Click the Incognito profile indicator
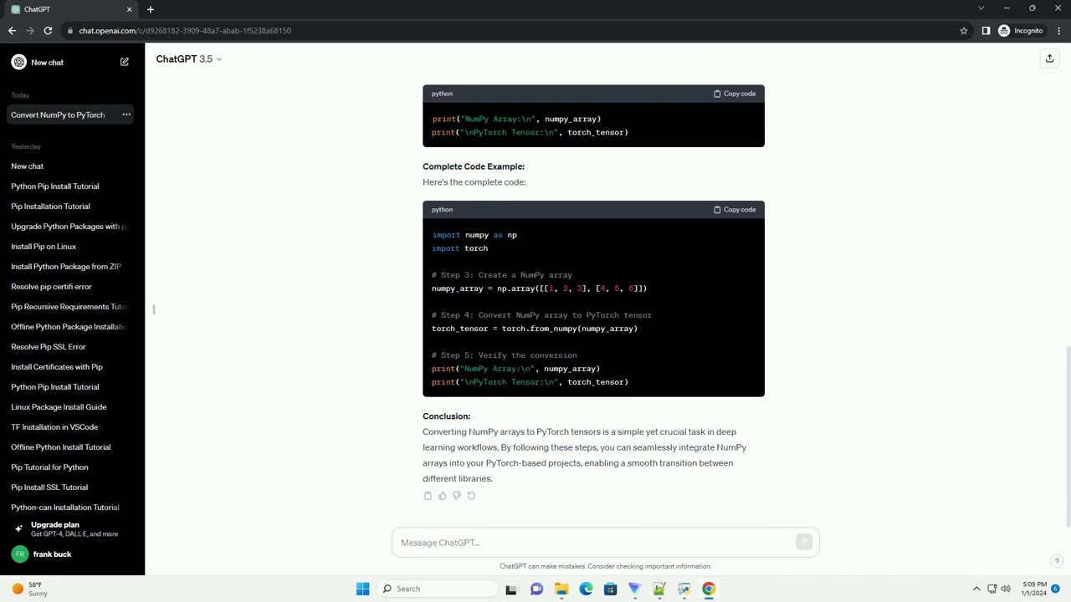The width and height of the screenshot is (1071, 602). [x=1021, y=30]
